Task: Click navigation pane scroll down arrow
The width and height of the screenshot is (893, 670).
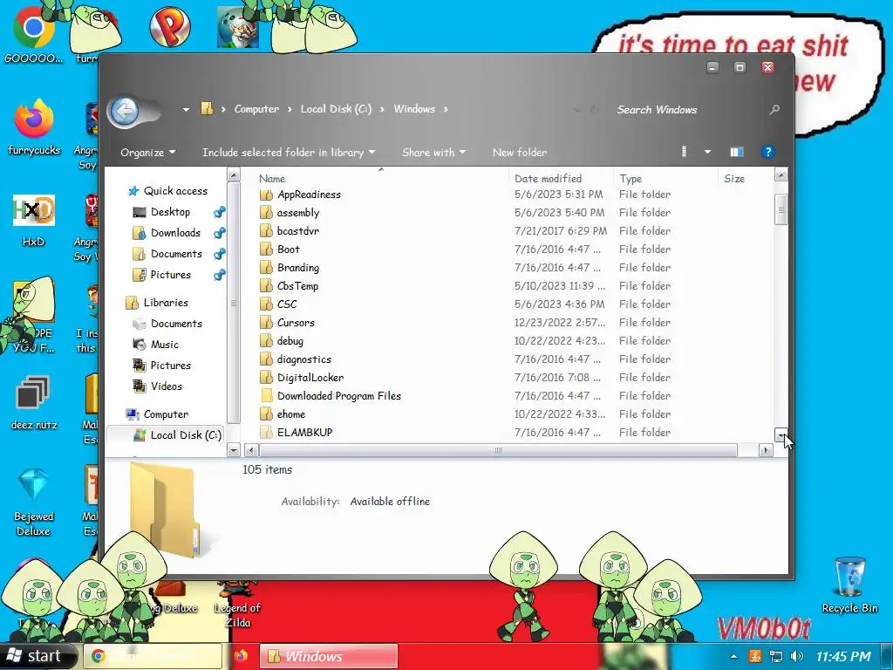Action: tap(234, 450)
